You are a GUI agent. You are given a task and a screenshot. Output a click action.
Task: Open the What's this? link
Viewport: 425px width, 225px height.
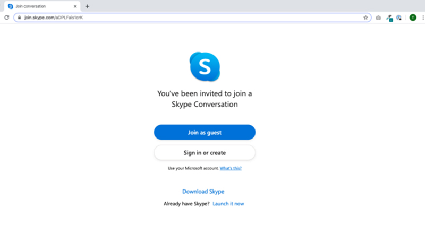tap(231, 168)
